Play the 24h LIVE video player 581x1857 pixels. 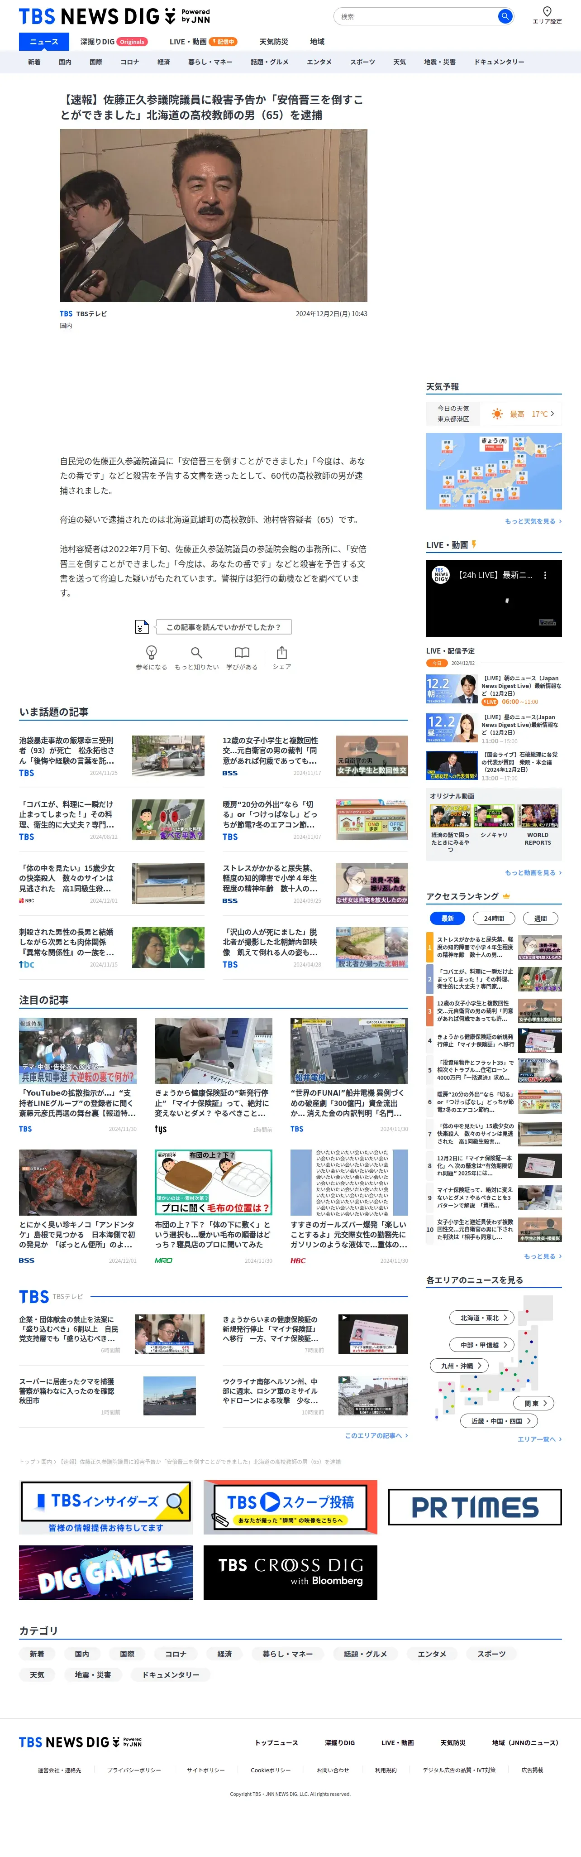click(x=494, y=598)
